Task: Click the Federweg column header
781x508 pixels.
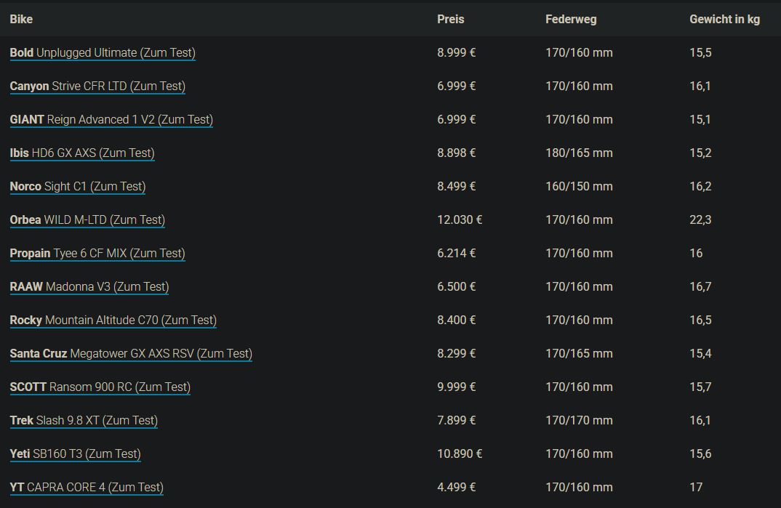Action: (x=571, y=20)
